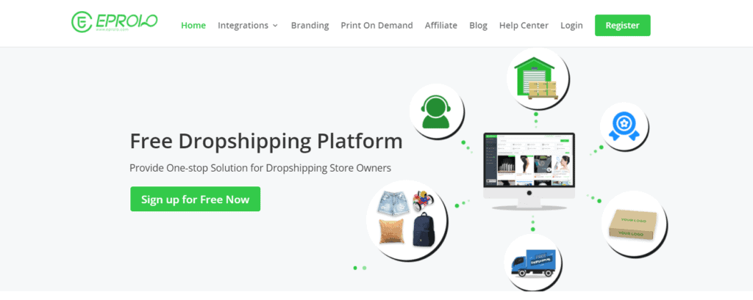The height and width of the screenshot is (300, 753).
Task: Click the customer support headset icon
Action: pos(436,111)
